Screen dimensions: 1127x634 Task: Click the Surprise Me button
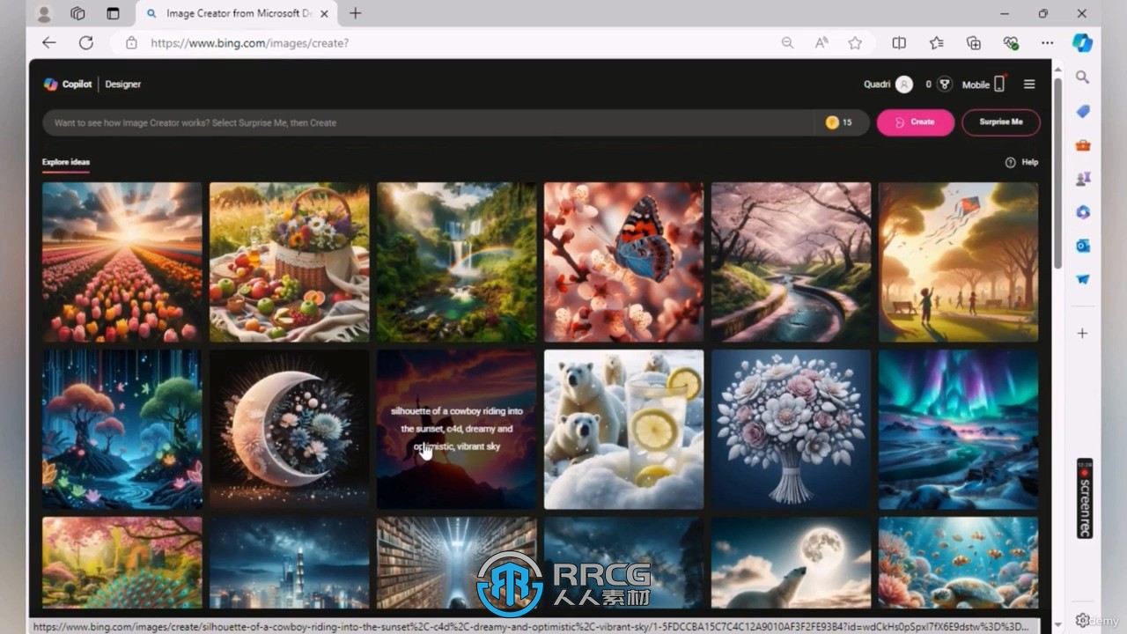[x=1001, y=122]
